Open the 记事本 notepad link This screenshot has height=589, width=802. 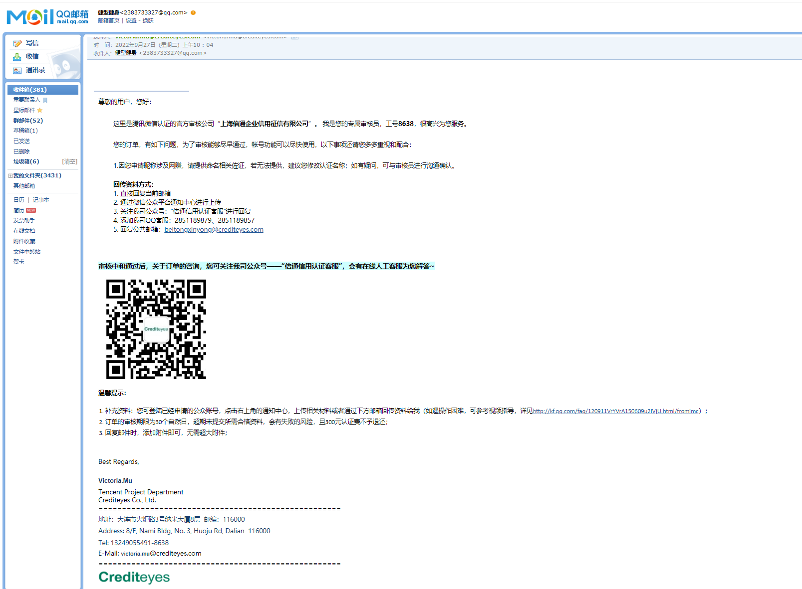pos(41,200)
